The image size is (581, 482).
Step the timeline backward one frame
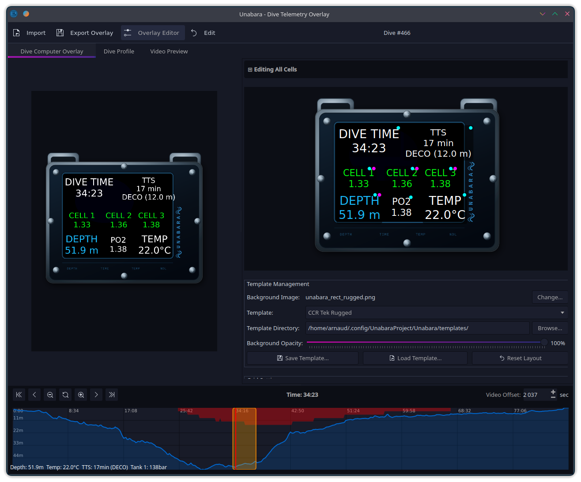(x=34, y=395)
